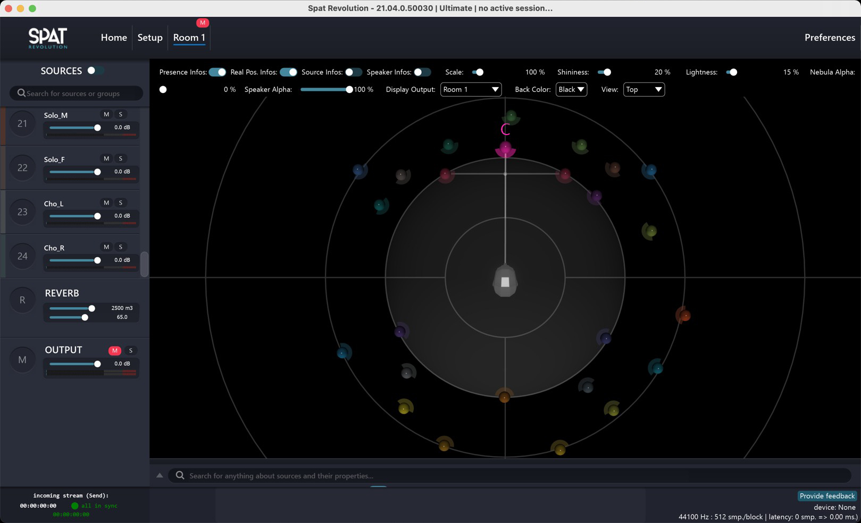
Task: Switch to the Setup tab
Action: click(150, 38)
